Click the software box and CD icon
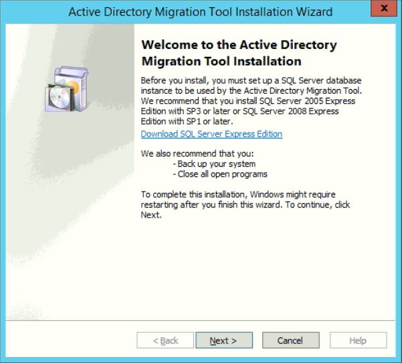402x363 pixels. (67, 89)
